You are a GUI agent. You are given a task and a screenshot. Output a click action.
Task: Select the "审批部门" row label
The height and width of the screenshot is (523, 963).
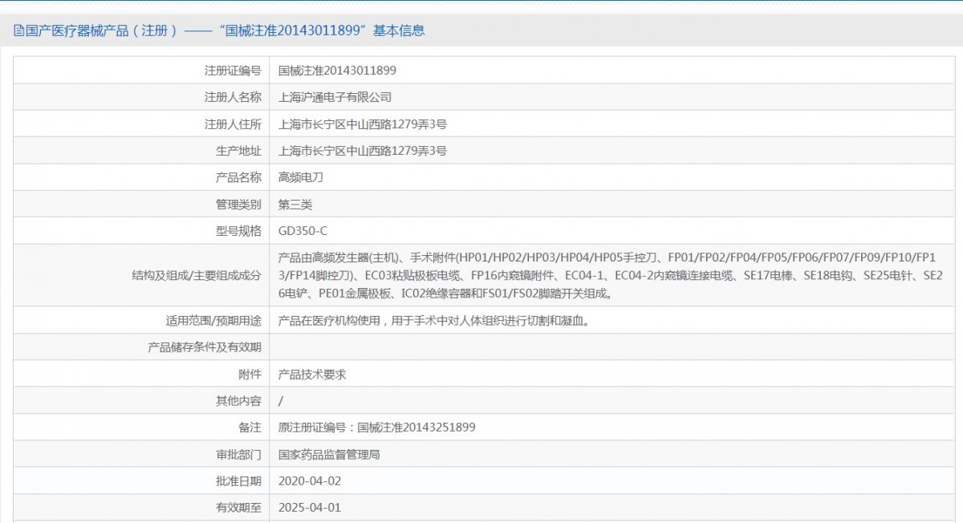click(239, 455)
